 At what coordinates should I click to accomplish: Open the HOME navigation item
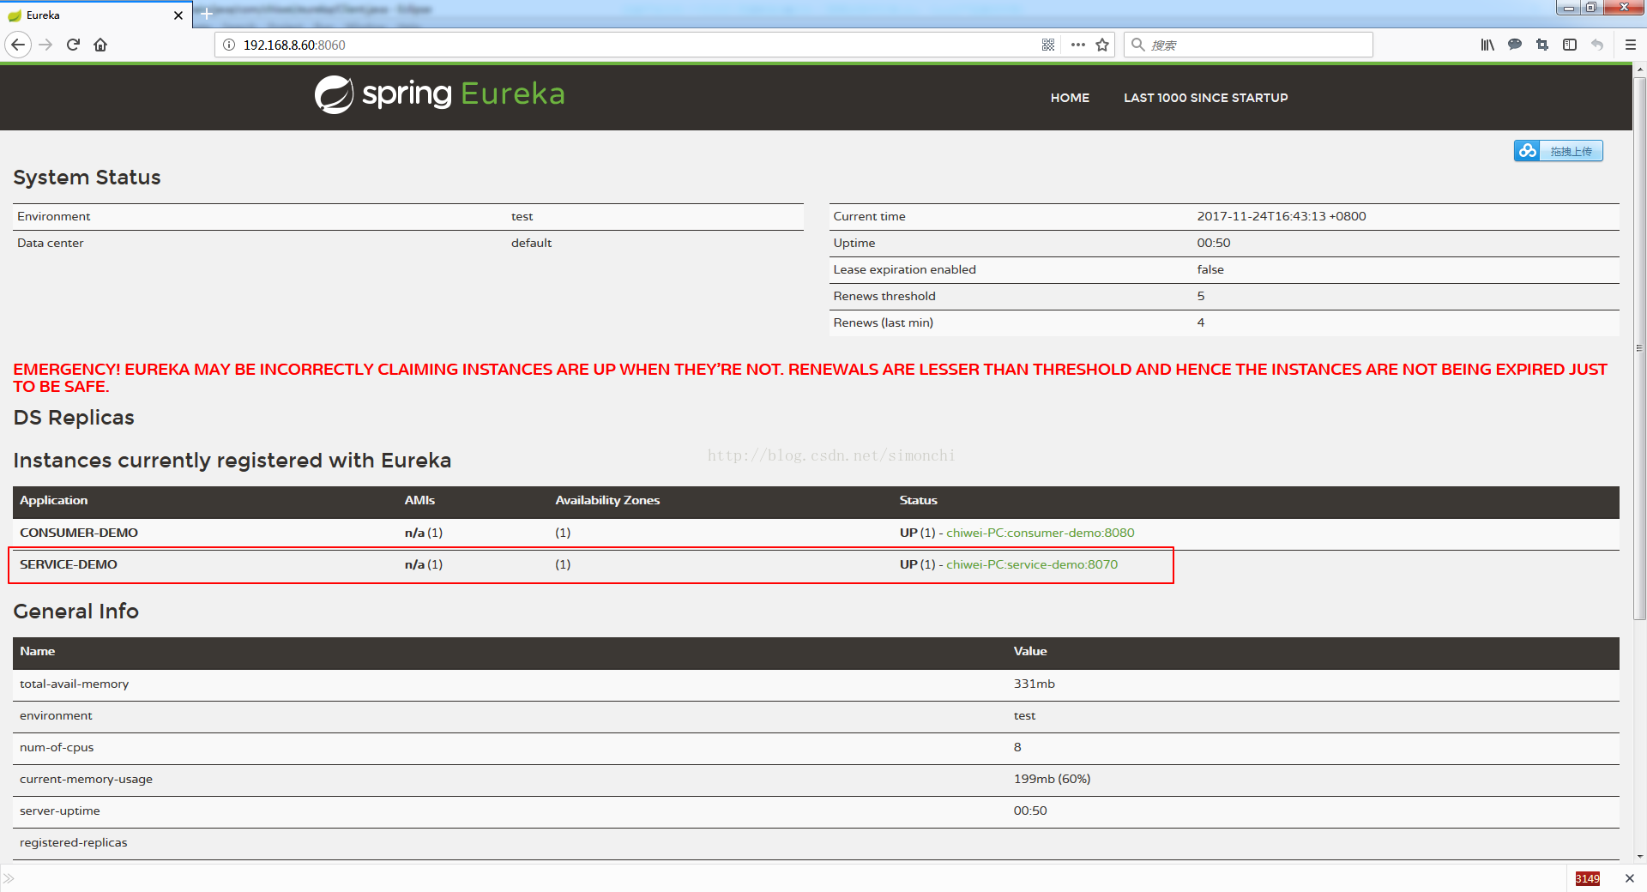click(x=1070, y=98)
